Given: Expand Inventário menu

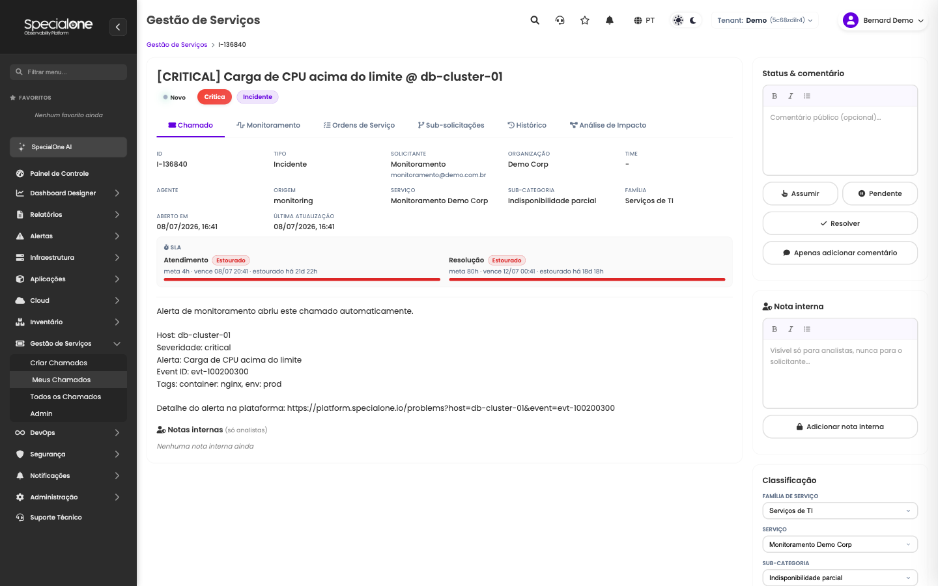Looking at the screenshot, I should (x=68, y=322).
